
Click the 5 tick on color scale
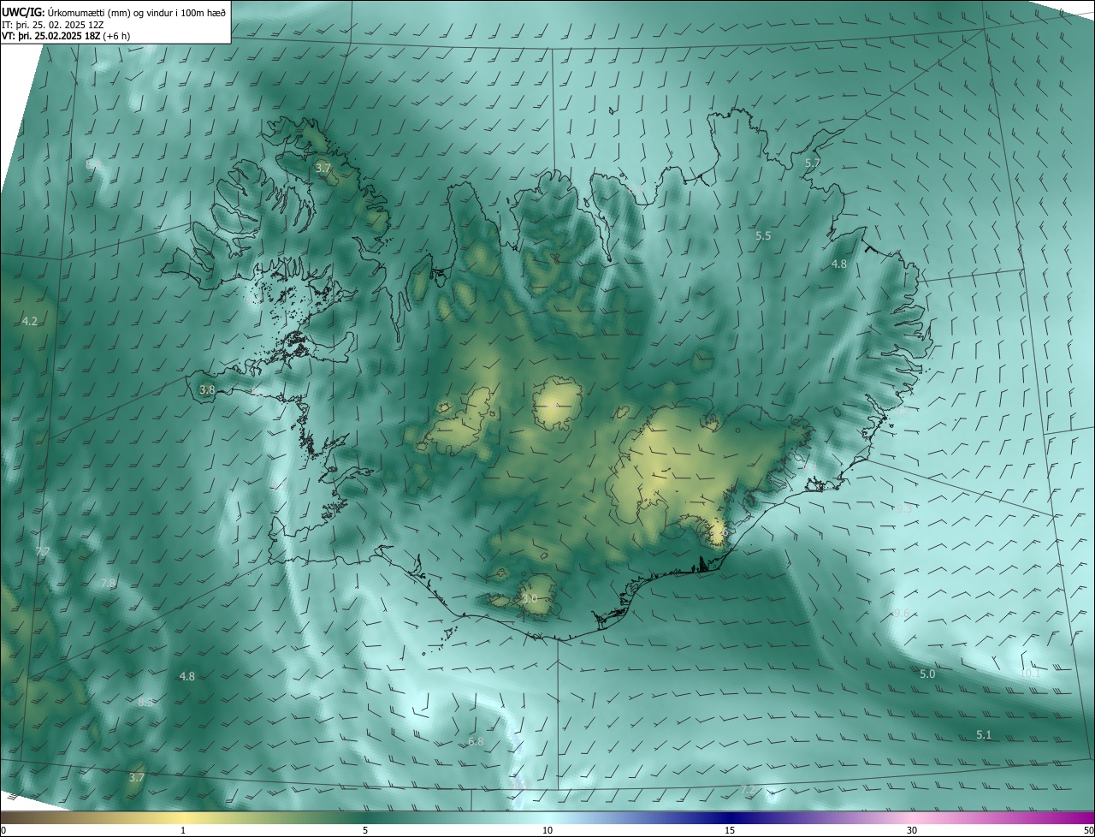pyautogui.click(x=365, y=830)
